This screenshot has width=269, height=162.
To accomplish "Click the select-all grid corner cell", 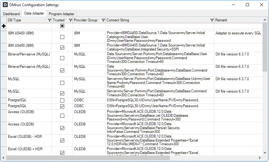I will coord(4,20).
